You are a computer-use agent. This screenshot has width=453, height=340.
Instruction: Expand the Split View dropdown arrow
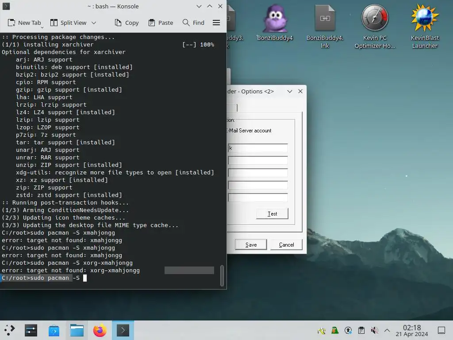click(94, 23)
